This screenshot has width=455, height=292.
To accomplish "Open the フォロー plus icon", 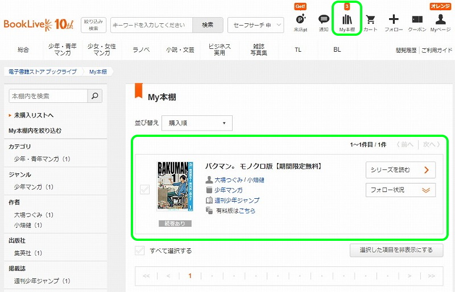I will [x=394, y=23].
